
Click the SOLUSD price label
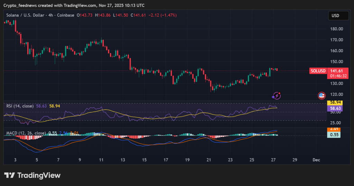(x=318, y=71)
